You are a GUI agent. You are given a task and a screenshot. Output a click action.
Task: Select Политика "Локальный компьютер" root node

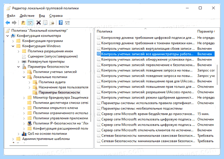click(39, 31)
